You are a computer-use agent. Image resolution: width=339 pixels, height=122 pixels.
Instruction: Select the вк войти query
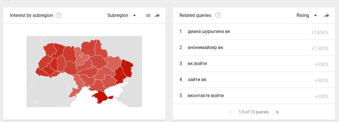(x=197, y=64)
